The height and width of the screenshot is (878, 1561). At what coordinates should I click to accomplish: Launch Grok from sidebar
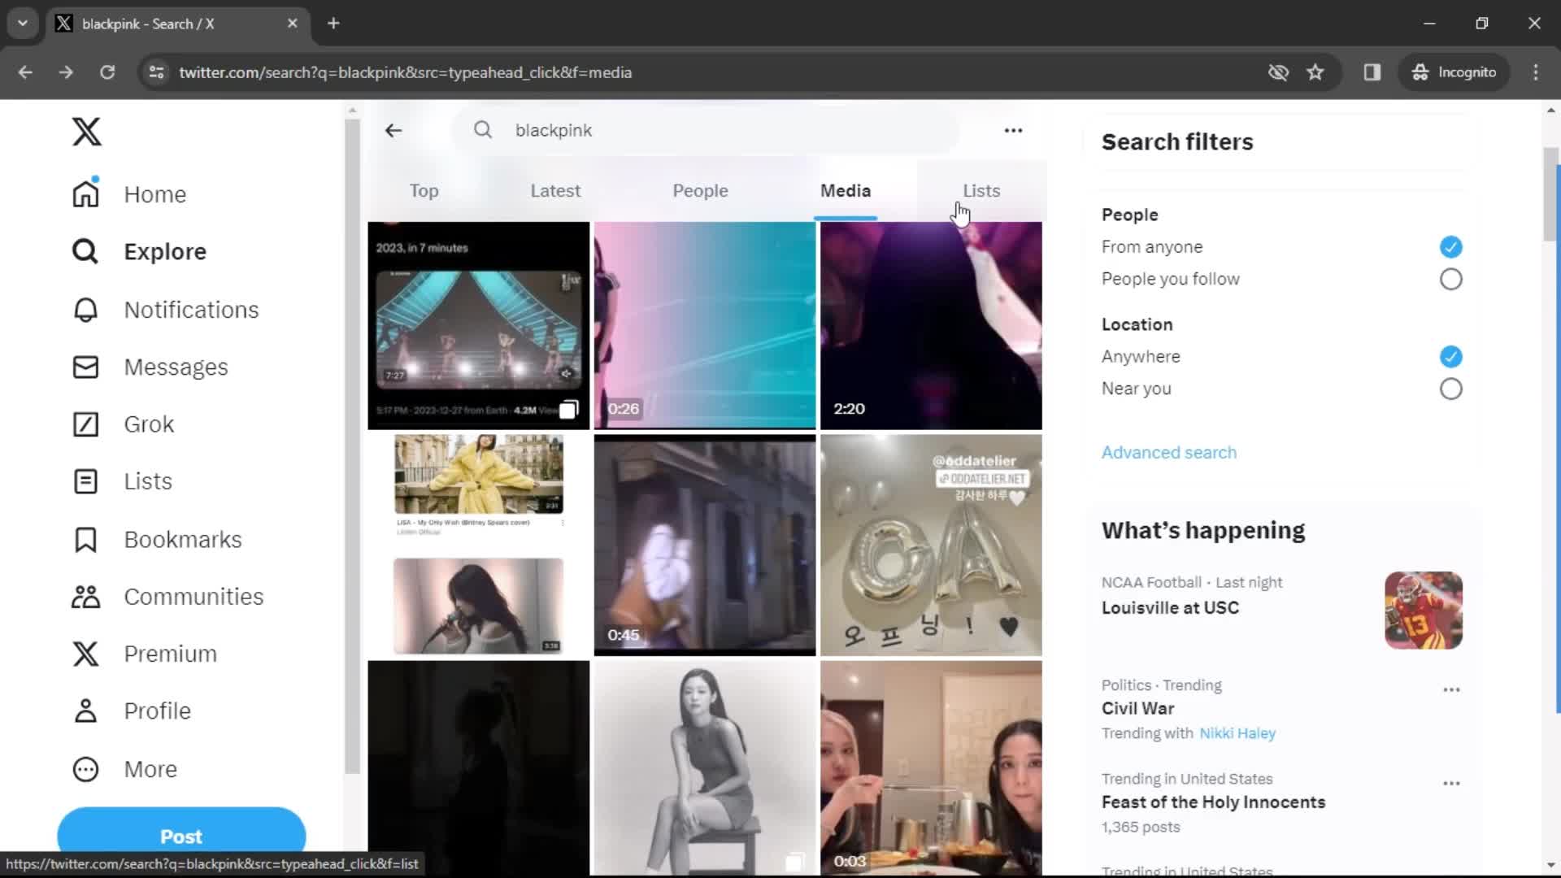[123, 424]
